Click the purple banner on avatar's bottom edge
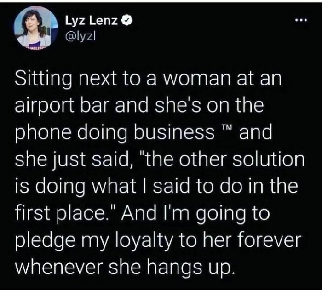The width and height of the screenshot is (322, 296). click(x=35, y=47)
